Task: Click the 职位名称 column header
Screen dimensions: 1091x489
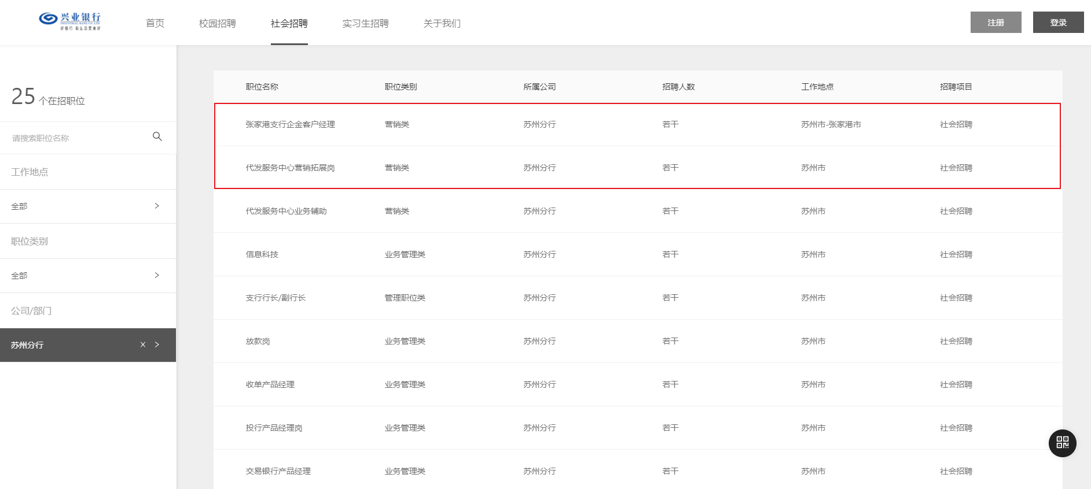Action: pyautogui.click(x=262, y=87)
